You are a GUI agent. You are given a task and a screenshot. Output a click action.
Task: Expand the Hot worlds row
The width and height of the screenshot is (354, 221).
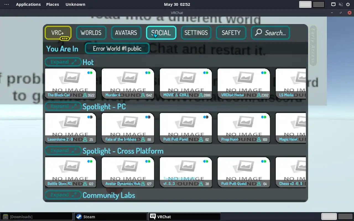pyautogui.click(x=63, y=62)
